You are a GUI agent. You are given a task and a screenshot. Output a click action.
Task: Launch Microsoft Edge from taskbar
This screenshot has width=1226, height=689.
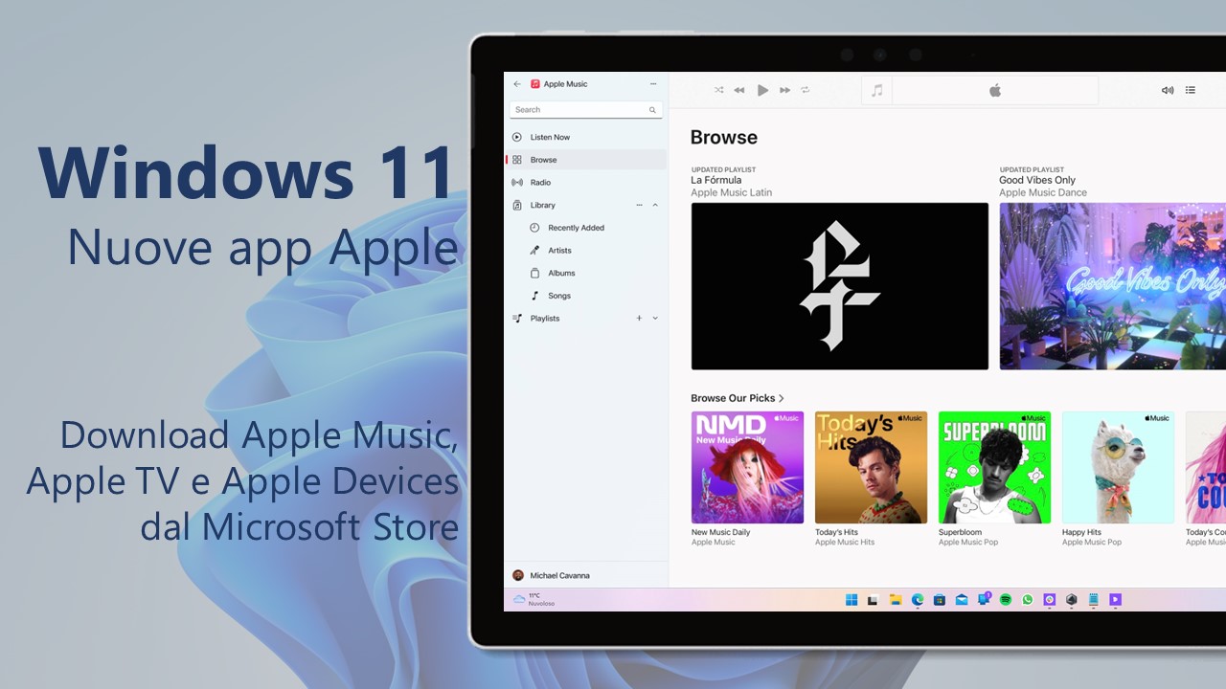(x=918, y=600)
